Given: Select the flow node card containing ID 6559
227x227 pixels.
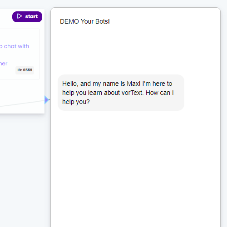Looking at the screenshot, I should click(x=20, y=54).
